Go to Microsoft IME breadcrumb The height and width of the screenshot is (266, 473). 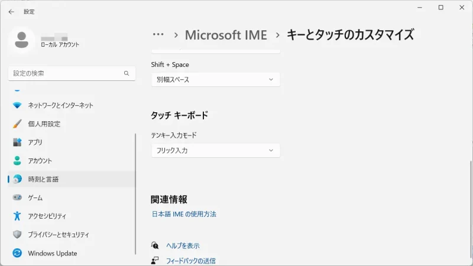pyautogui.click(x=226, y=35)
